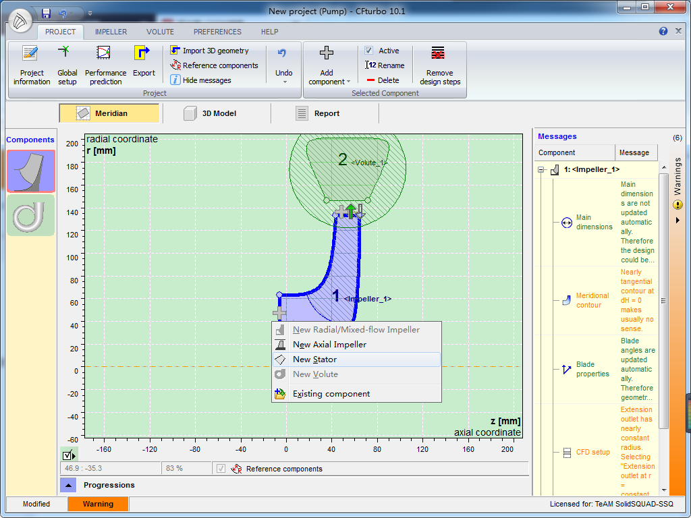Close the inner ribbon X button
Viewport: 691px width, 518px height.
click(679, 31)
